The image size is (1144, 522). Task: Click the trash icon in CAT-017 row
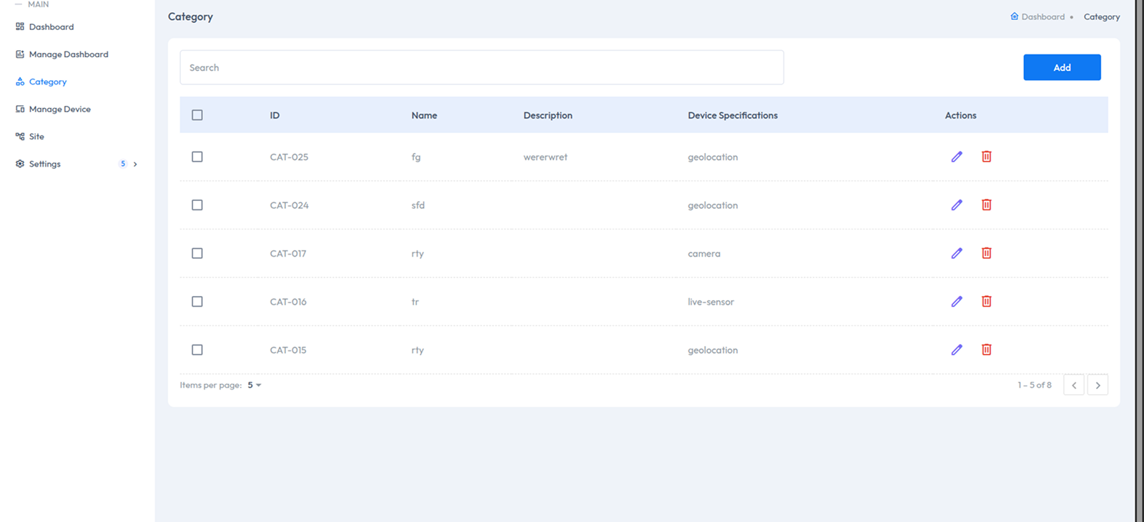pos(987,253)
